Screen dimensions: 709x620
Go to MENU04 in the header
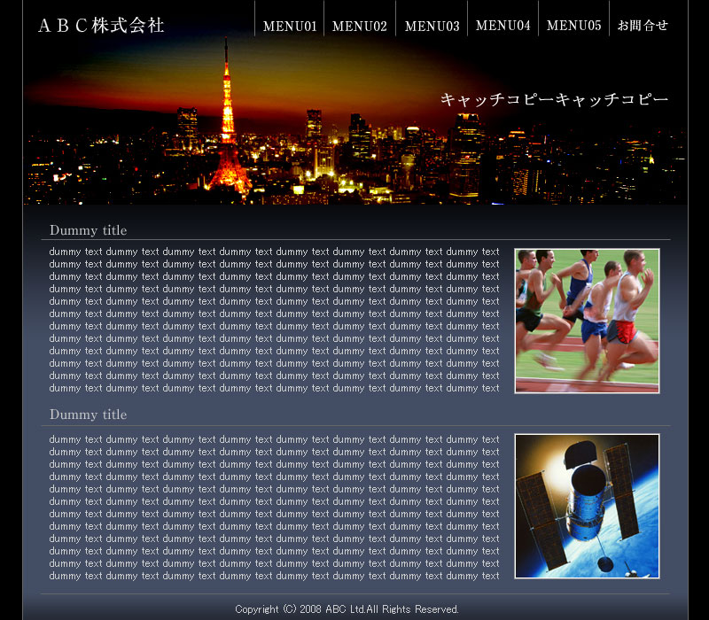[x=503, y=26]
